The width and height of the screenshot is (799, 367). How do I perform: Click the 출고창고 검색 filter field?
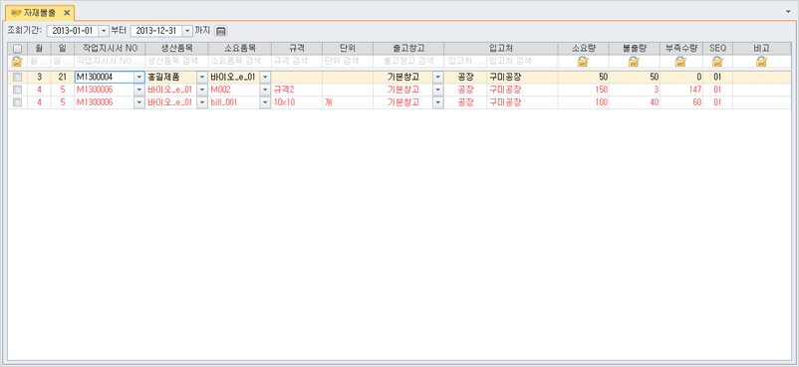[x=408, y=62]
